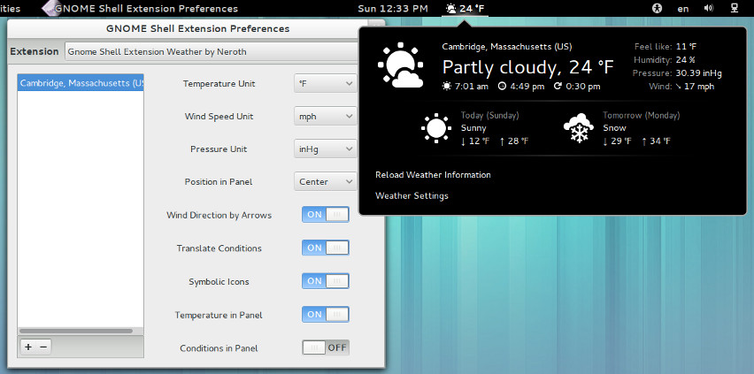Image resolution: width=754 pixels, height=374 pixels.
Task: Click the Snow condition text
Action: pyautogui.click(x=614, y=128)
